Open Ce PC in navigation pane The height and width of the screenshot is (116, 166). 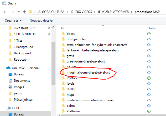(16, 108)
